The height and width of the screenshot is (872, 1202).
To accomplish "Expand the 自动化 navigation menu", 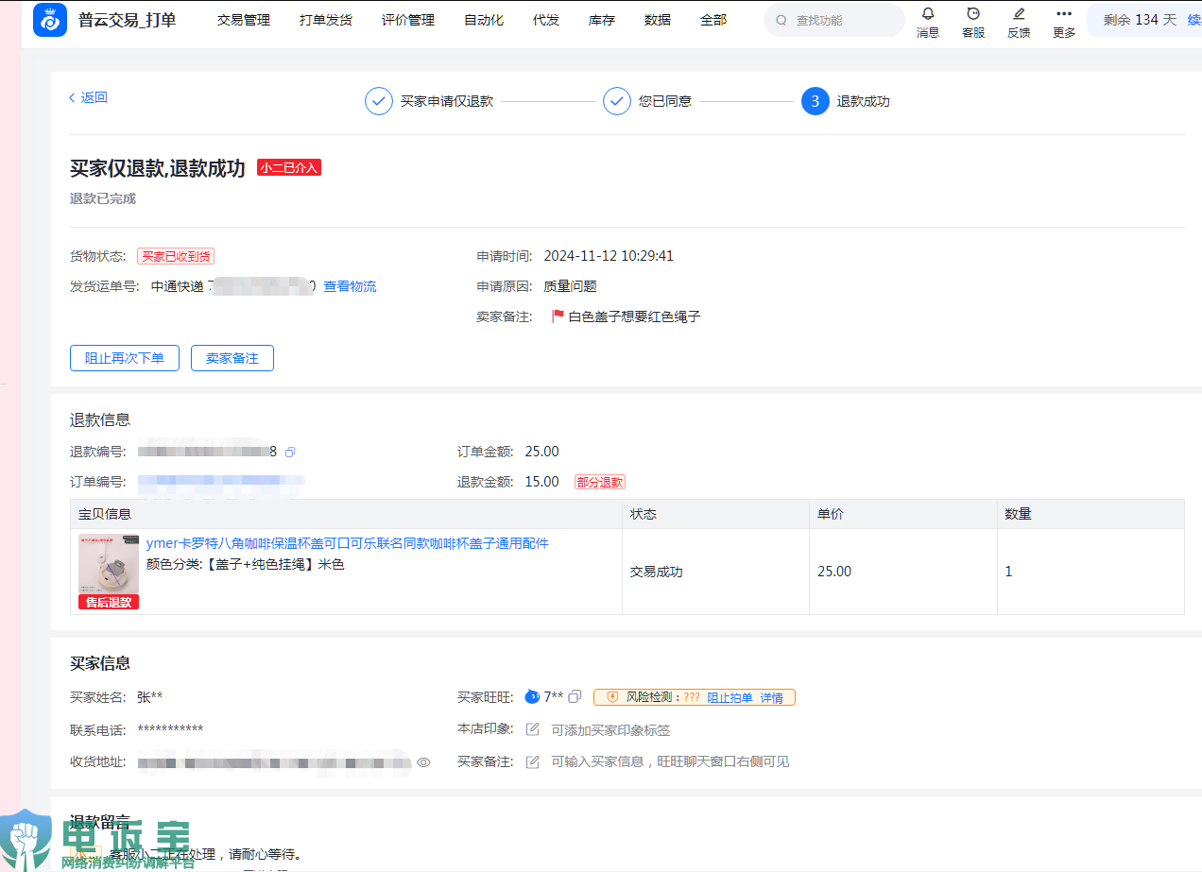I will point(483,20).
